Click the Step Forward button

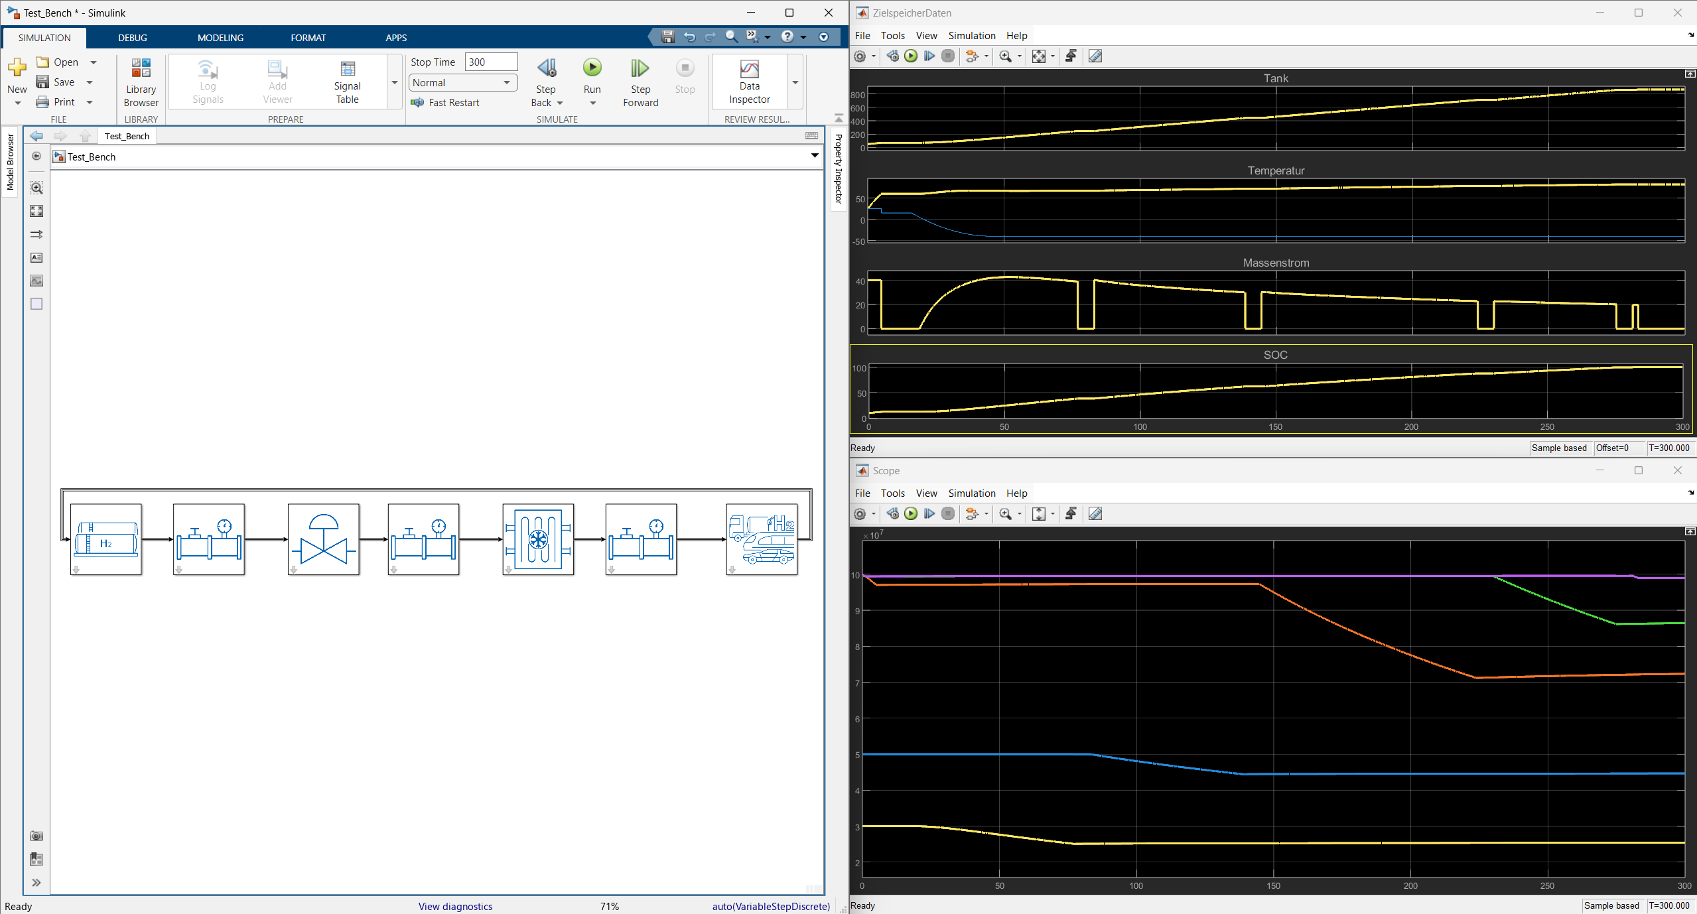(640, 82)
